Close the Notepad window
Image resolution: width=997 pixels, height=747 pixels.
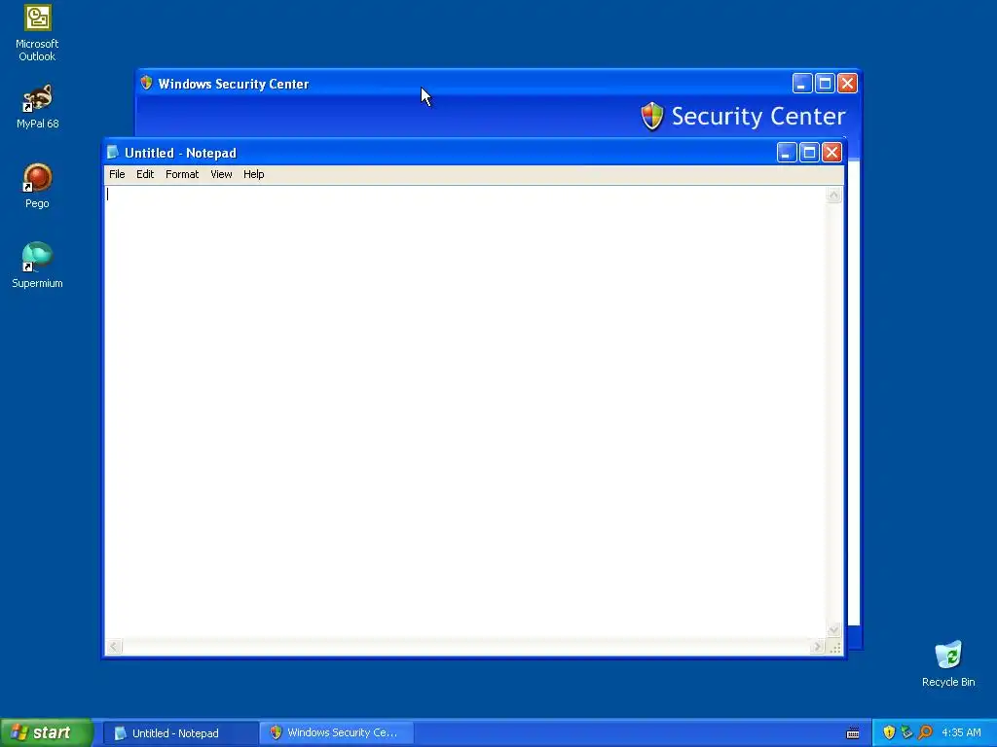tap(831, 153)
